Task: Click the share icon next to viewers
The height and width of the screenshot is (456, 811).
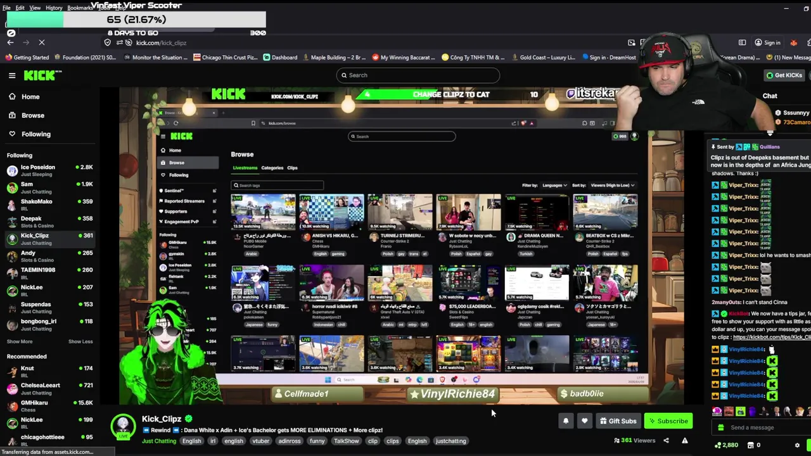Action: (x=666, y=441)
